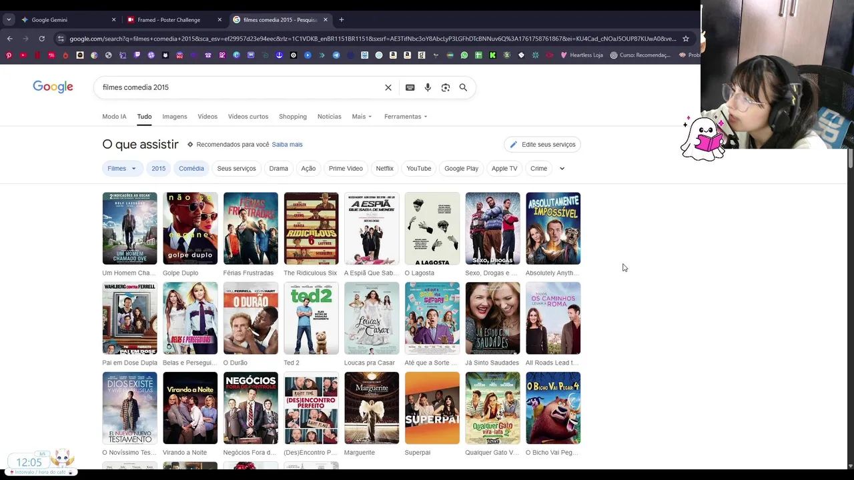The image size is (854, 480).
Task: Open the O Bicho Vai Pegar 4 poster
Action: 553,408
